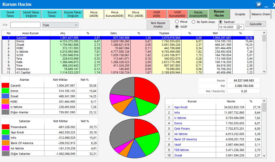
Task: Go to the Kurum Takas tab
Action: [x=52, y=14]
